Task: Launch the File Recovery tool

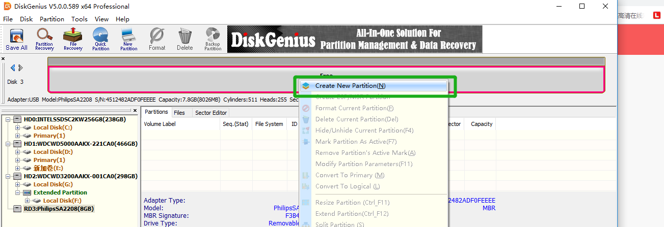Action: 73,39
